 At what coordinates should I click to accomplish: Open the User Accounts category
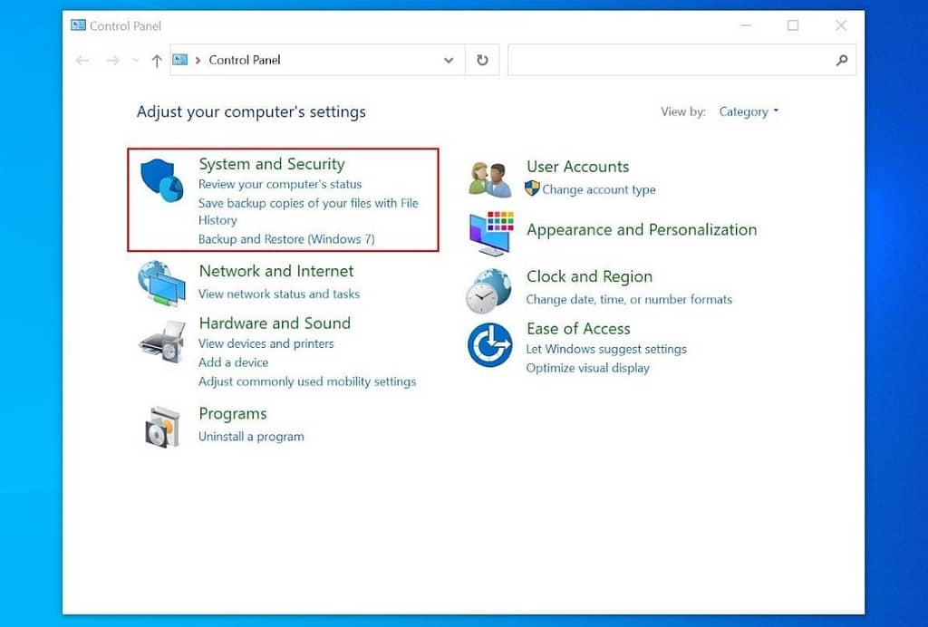pos(577,167)
